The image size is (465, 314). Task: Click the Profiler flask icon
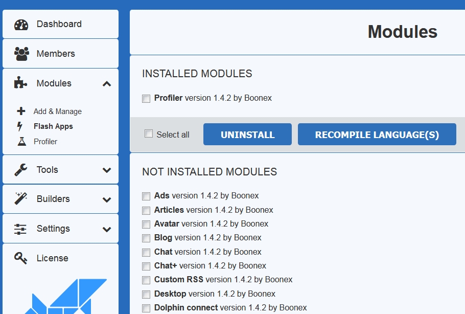tap(21, 142)
